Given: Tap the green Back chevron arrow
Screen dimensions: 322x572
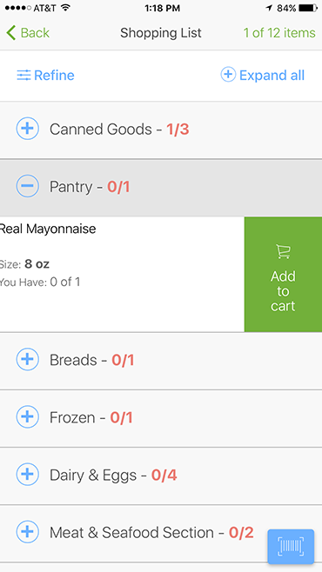Looking at the screenshot, I should click(11, 33).
